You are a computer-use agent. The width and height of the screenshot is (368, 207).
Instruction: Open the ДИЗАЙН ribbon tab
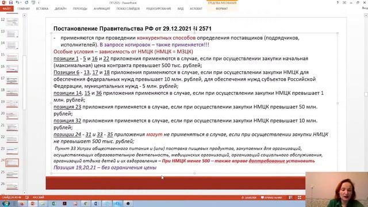pyautogui.click(x=60, y=9)
